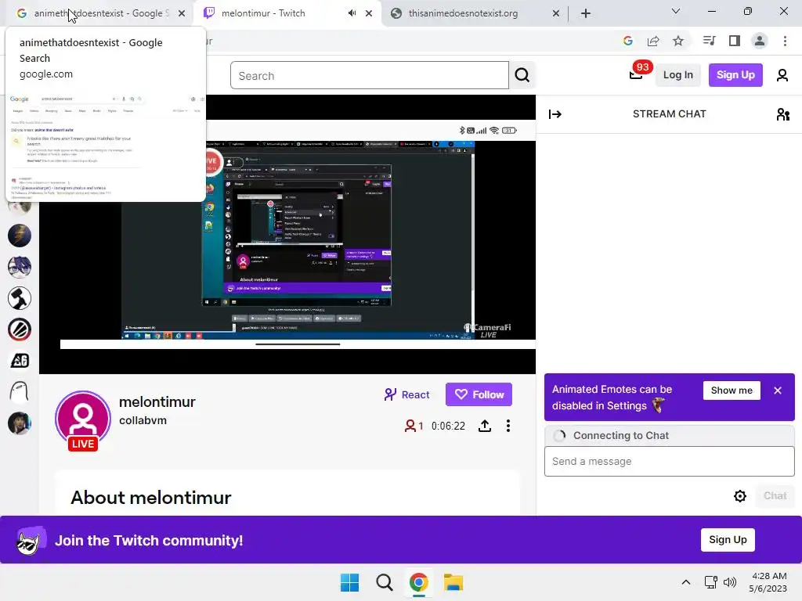Image resolution: width=802 pixels, height=601 pixels.
Task: Click the Sign Up button in header
Action: (735, 75)
